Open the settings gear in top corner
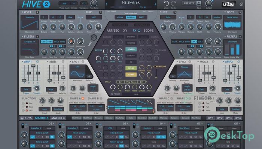 click(241, 4)
